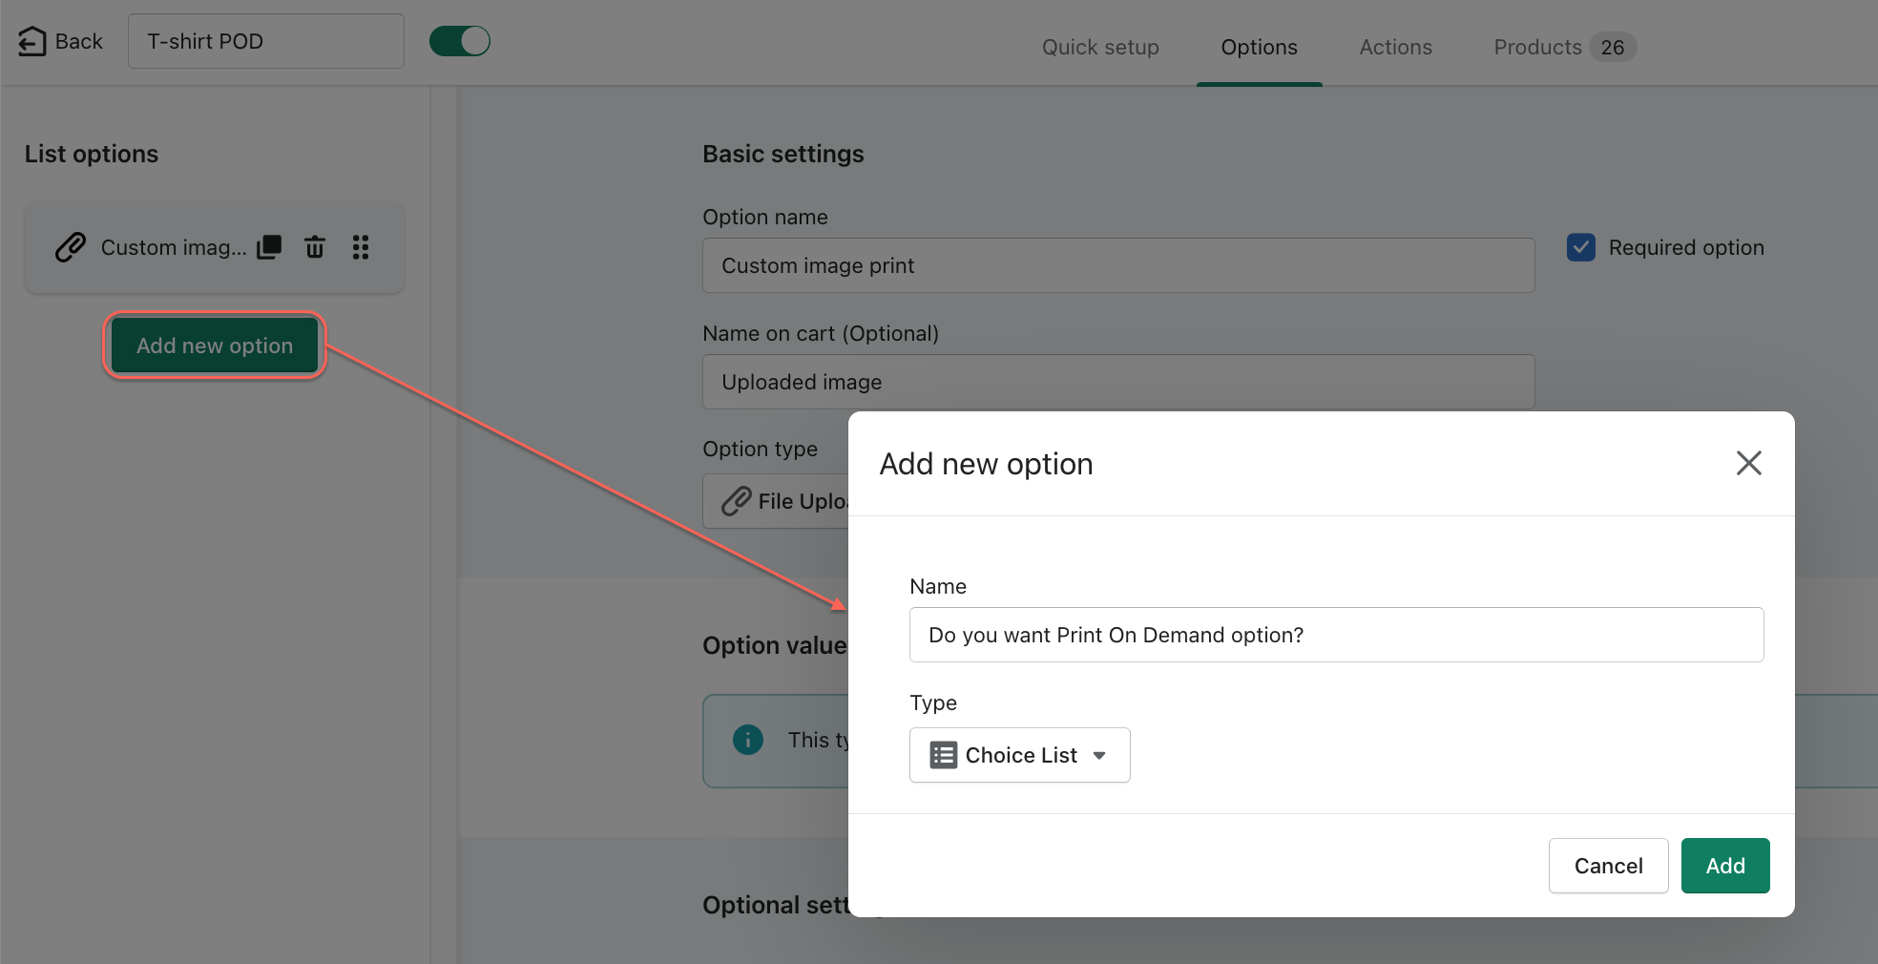
Task: Open the Products tab
Action: click(x=1565, y=47)
